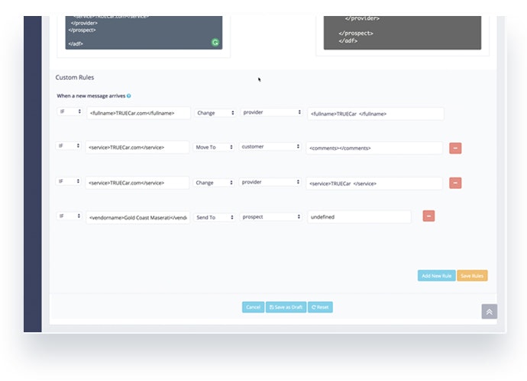This screenshot has width=527, height=381.
Task: Open the Change dropdown in the third rule, value '<service>TRUECar'
Action: click(213, 183)
